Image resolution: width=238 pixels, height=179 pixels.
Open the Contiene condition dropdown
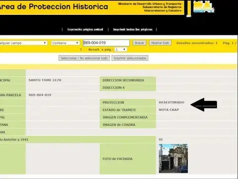coord(65,43)
